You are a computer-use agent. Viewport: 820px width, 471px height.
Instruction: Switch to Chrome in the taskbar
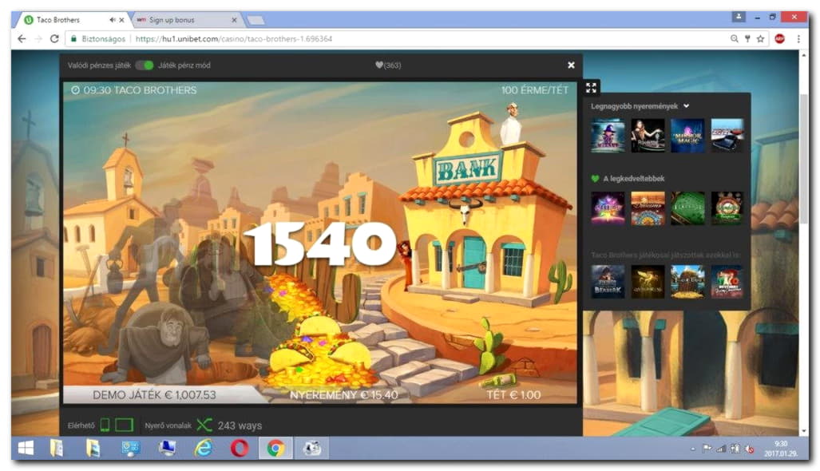point(275,449)
